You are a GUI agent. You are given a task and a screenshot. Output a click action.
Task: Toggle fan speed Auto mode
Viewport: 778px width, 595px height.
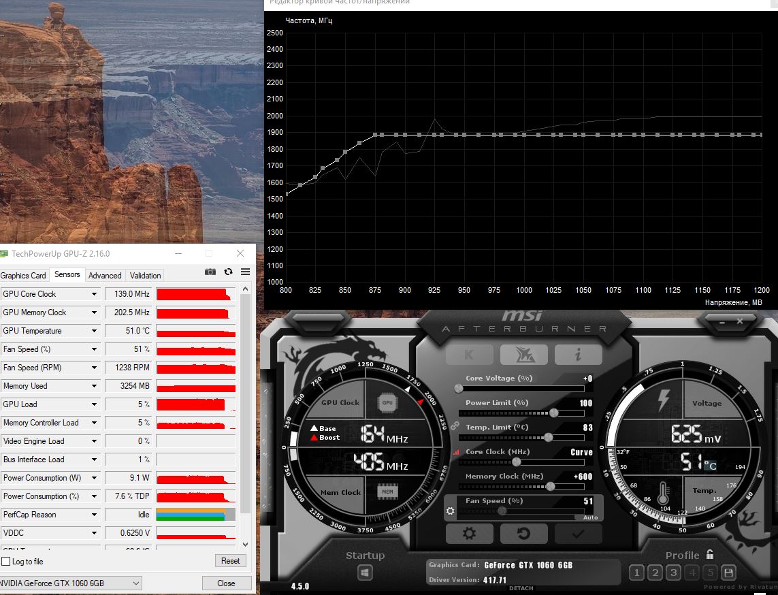(590, 517)
